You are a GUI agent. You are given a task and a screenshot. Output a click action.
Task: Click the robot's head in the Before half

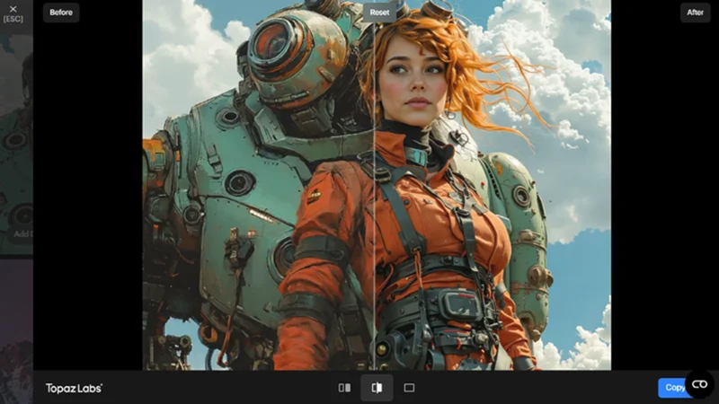294,55
